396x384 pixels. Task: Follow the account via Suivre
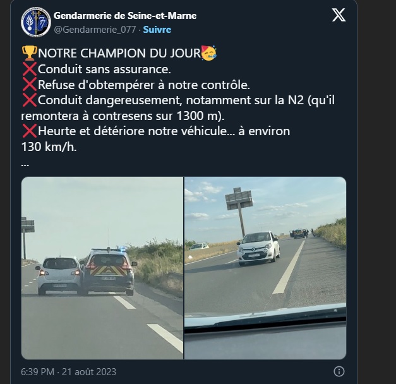(157, 30)
